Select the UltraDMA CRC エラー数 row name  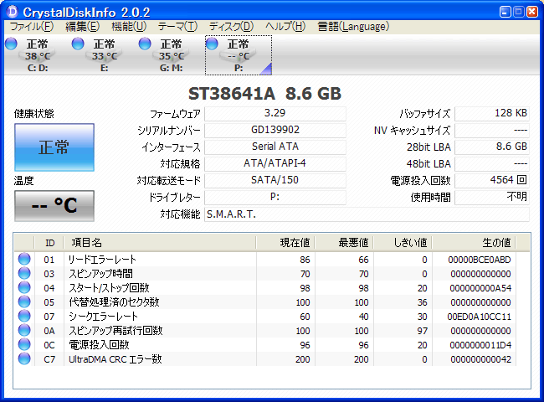tap(115, 359)
